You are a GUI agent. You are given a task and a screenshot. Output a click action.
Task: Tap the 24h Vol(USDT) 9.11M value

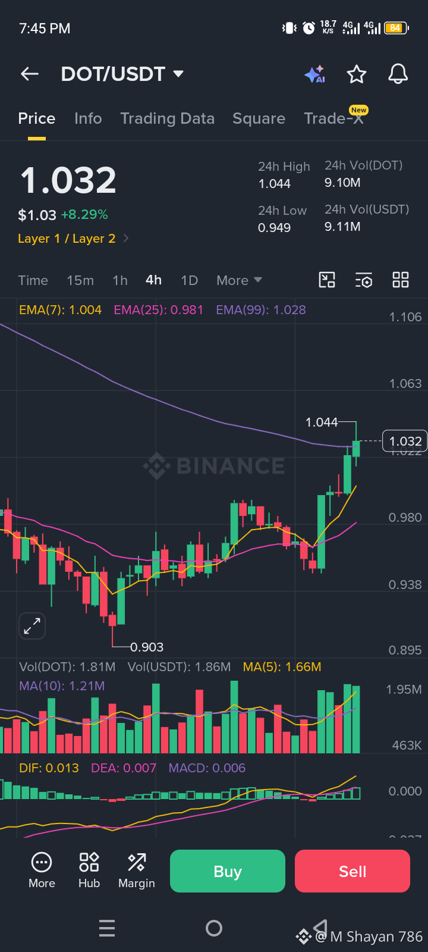342,227
